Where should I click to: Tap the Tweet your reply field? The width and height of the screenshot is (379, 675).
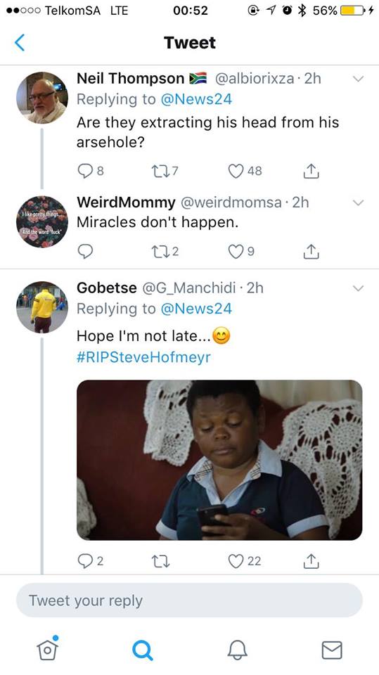(190, 600)
